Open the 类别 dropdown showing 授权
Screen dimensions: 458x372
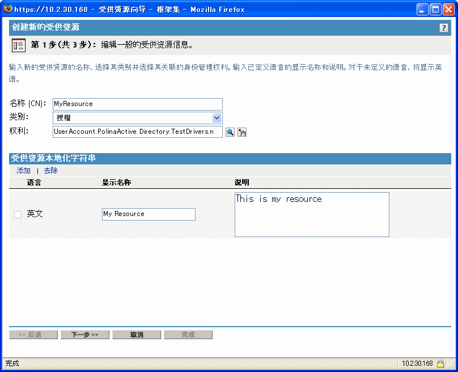pos(136,117)
